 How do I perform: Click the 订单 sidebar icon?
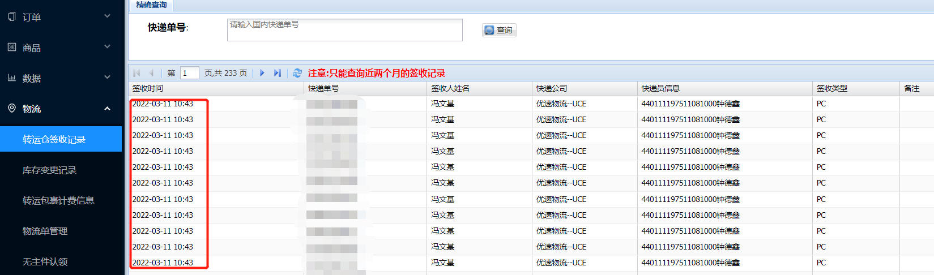12,16
